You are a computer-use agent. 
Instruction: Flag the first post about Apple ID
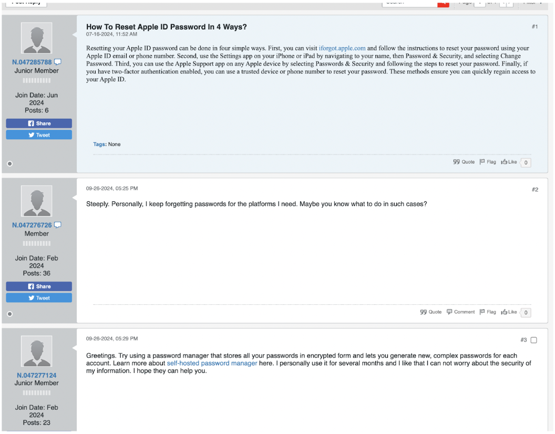coord(487,162)
